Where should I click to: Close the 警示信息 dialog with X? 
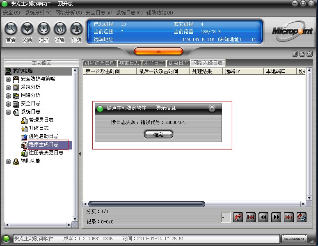pyautogui.click(x=212, y=109)
